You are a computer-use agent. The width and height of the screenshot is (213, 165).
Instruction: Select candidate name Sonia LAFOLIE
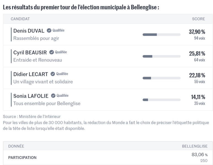[x=31, y=96]
